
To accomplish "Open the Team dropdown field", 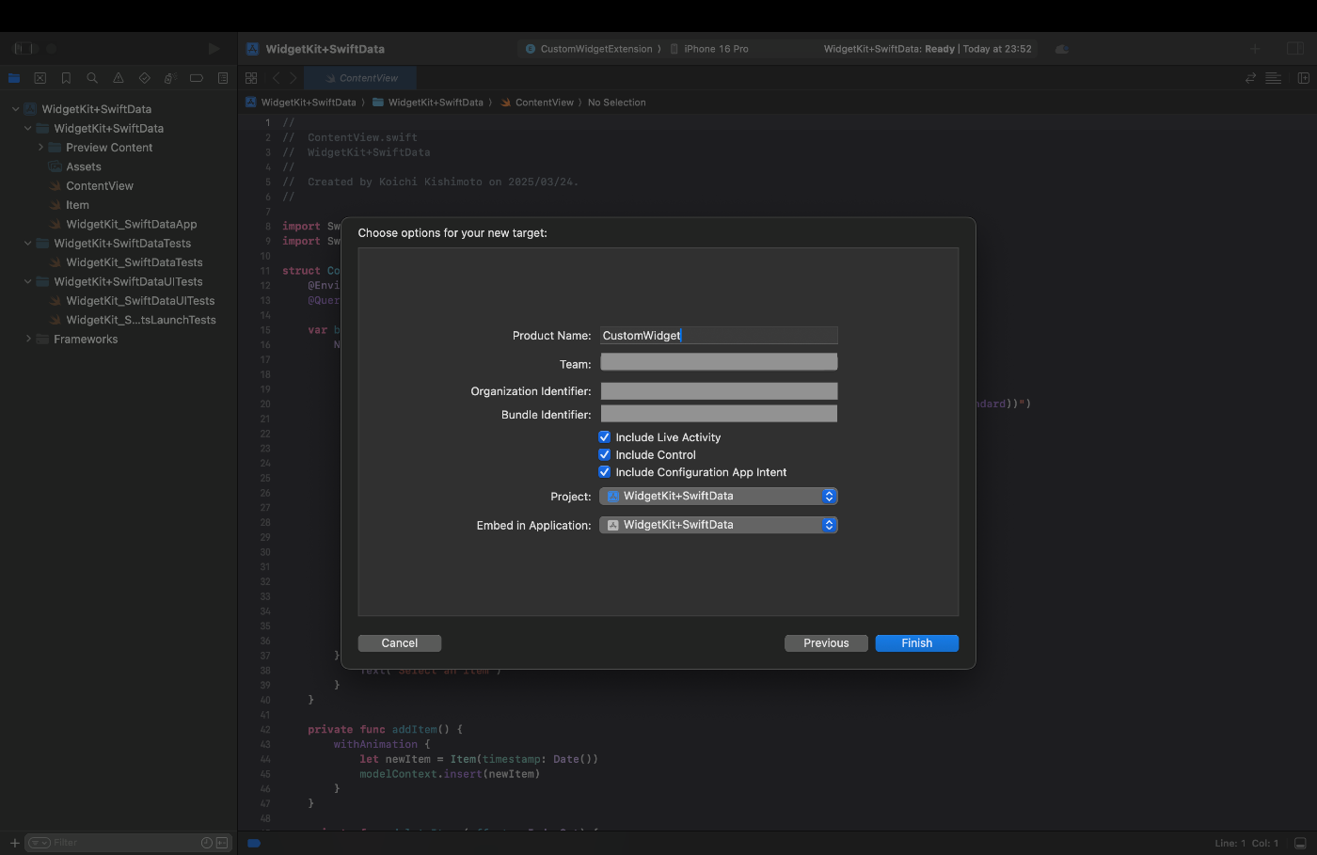I will click(x=719, y=362).
